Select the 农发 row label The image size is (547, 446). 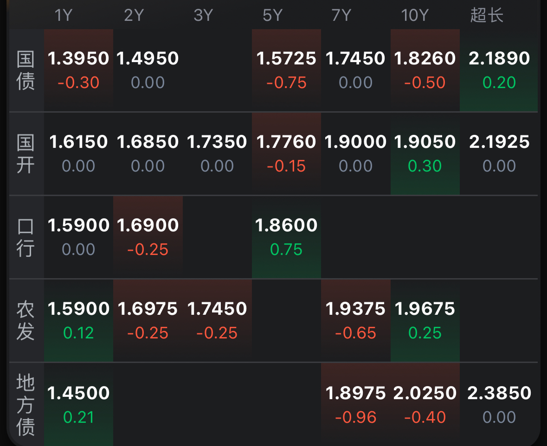pos(26,321)
